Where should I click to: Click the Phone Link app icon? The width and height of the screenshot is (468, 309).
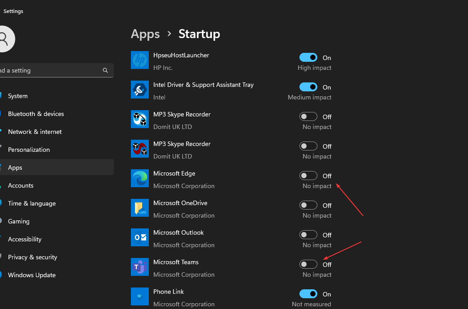pos(140,296)
